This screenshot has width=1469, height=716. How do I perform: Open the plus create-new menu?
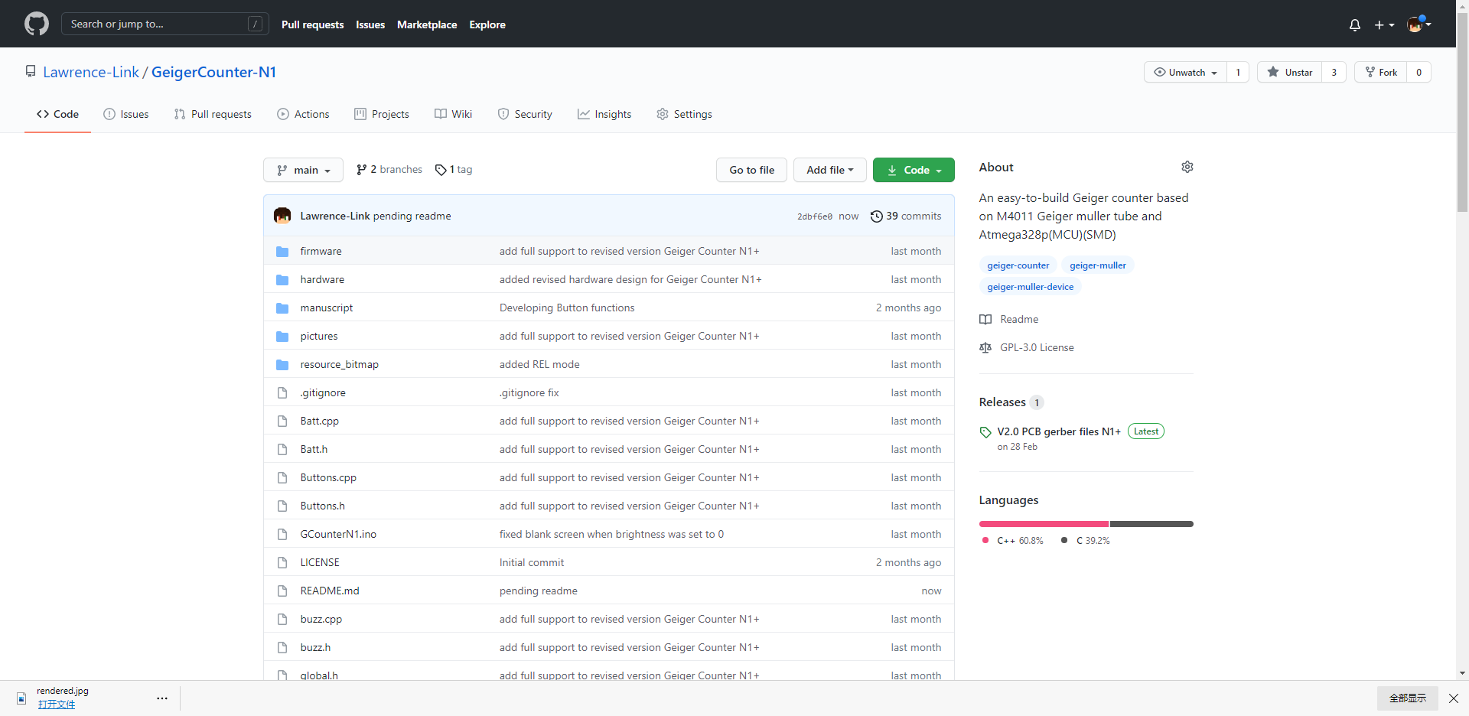pos(1384,24)
